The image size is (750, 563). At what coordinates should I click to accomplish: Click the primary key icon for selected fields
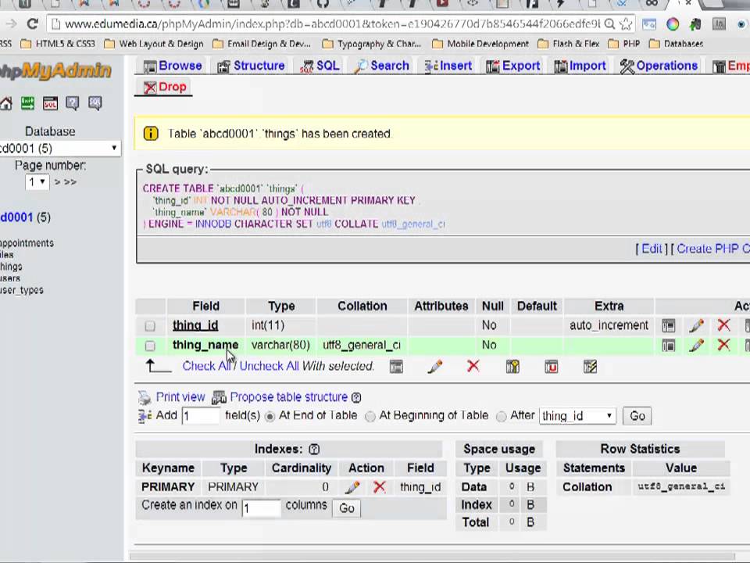coord(512,367)
